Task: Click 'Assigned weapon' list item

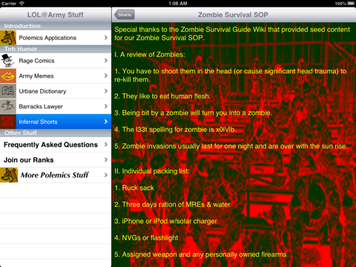Action: tap(200, 254)
